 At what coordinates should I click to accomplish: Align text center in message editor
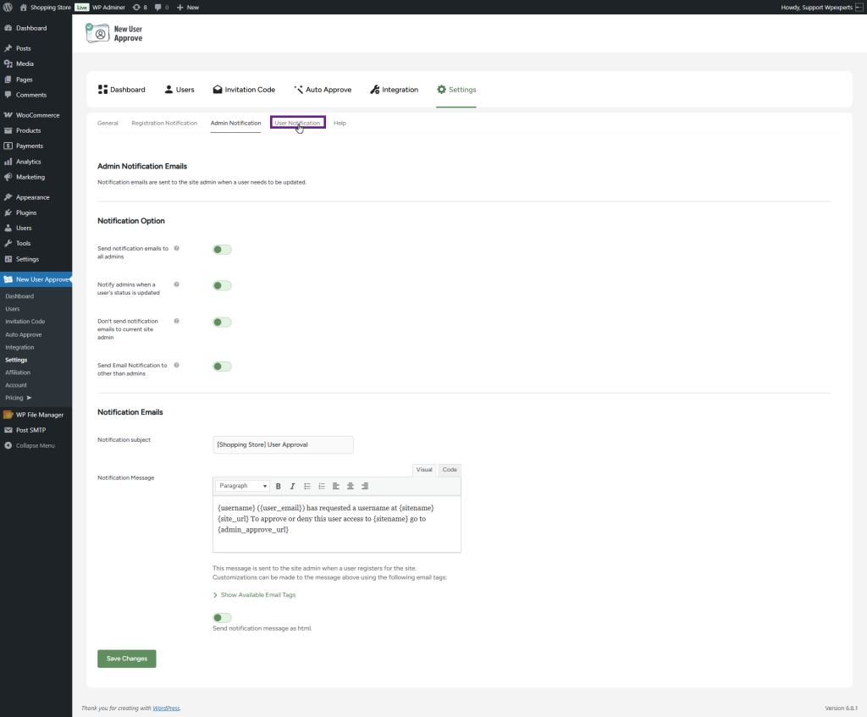[350, 487]
